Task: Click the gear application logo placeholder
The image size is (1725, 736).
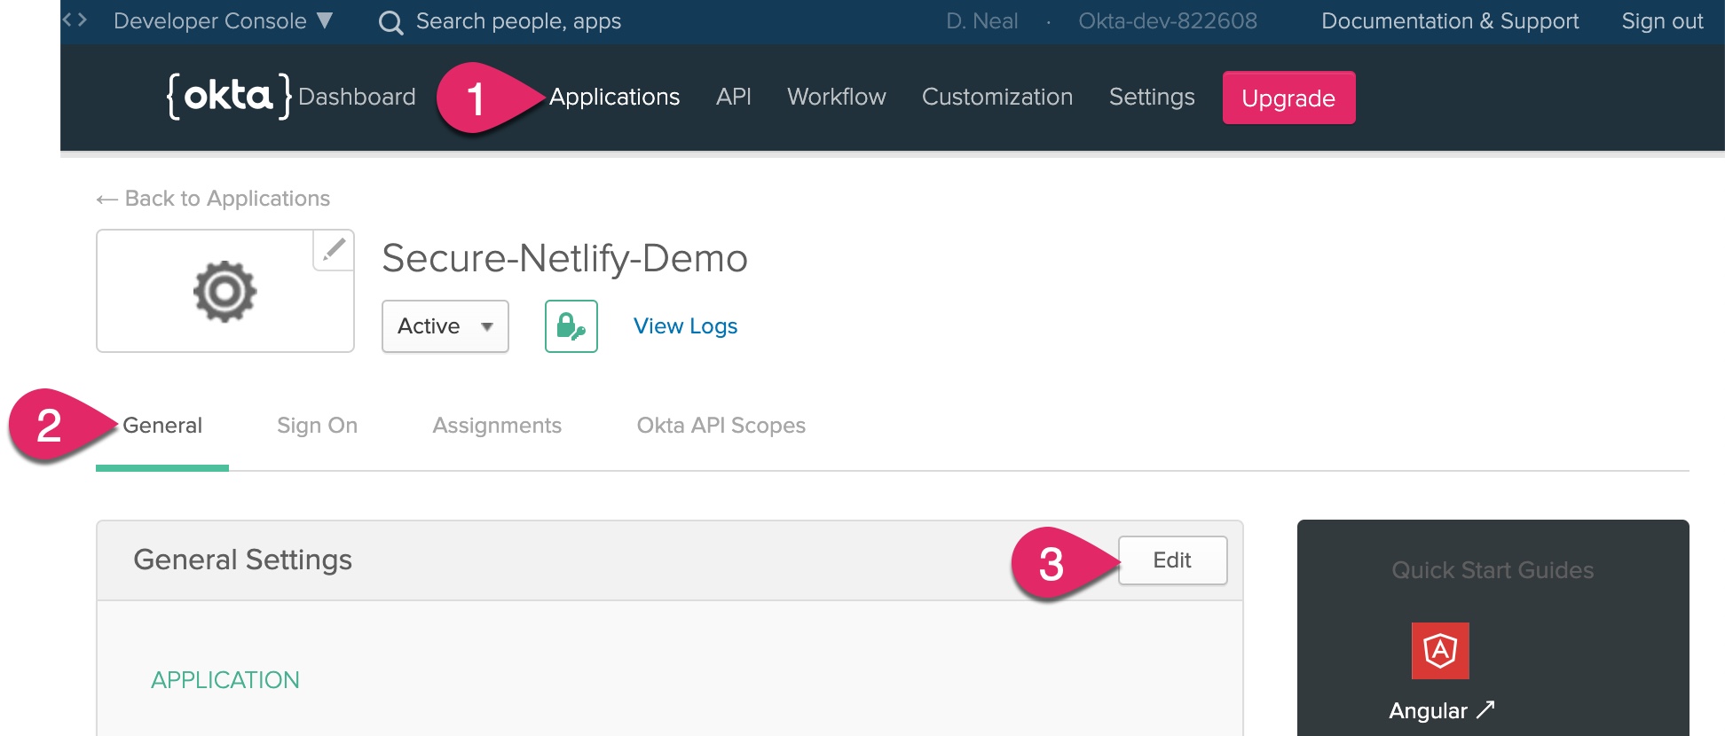Action: coord(224,291)
